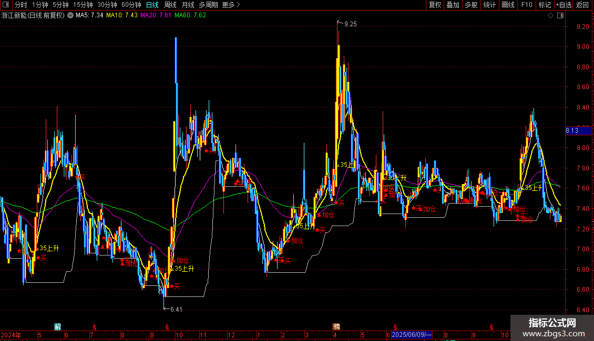The image size is (594, 341).
Task: Select the 5分钟 period
Action: tap(60, 5)
